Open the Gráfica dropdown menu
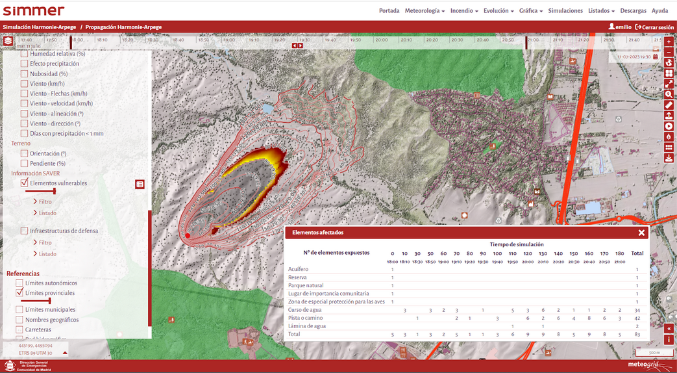The image size is (677, 373). 531,11
